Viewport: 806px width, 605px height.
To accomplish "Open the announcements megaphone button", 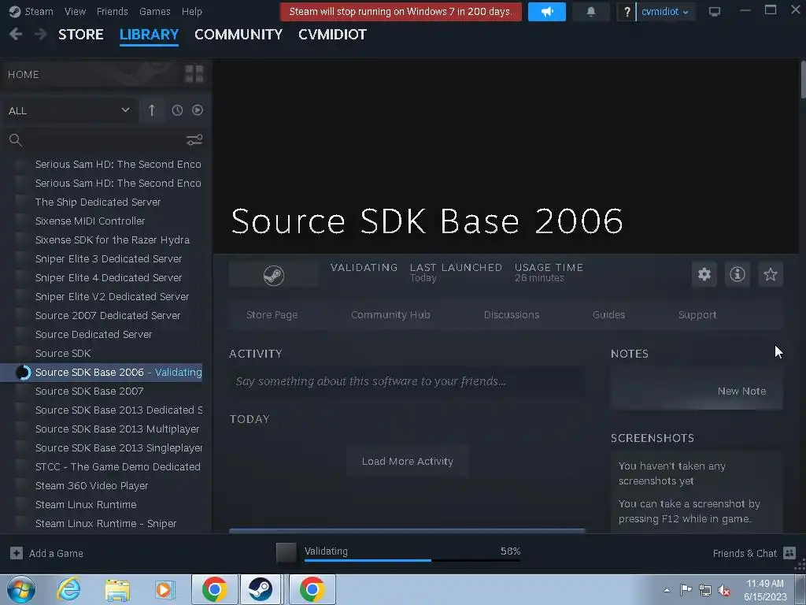I will (x=546, y=11).
